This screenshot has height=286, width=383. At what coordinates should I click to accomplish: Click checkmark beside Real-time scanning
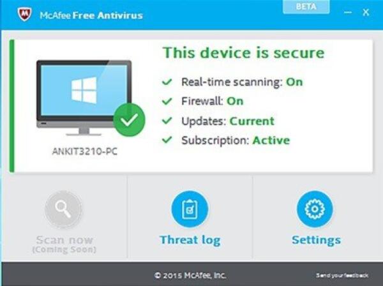167,82
